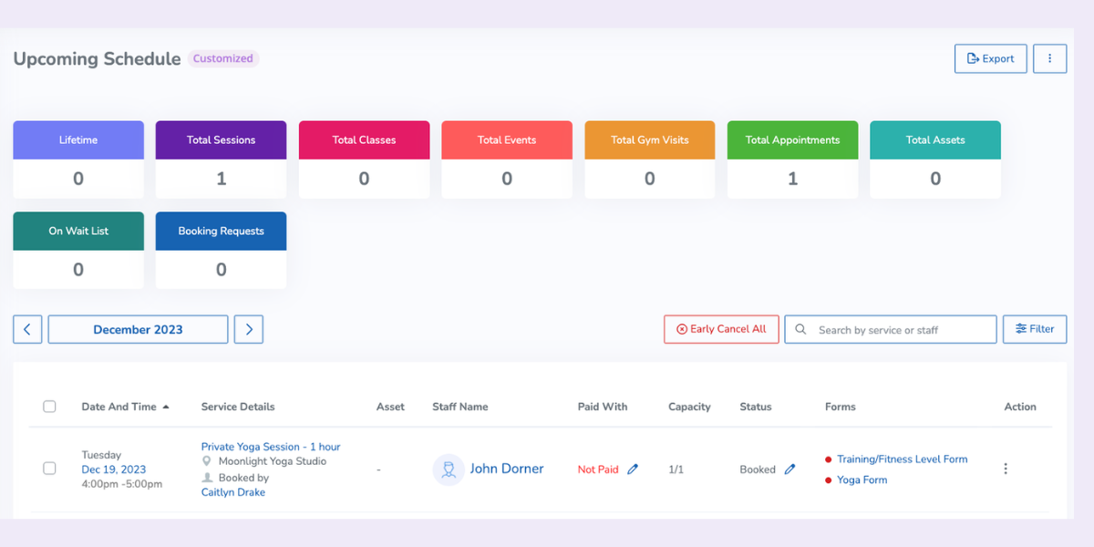
Task: Go to previous month with left chevron
Action: point(27,328)
